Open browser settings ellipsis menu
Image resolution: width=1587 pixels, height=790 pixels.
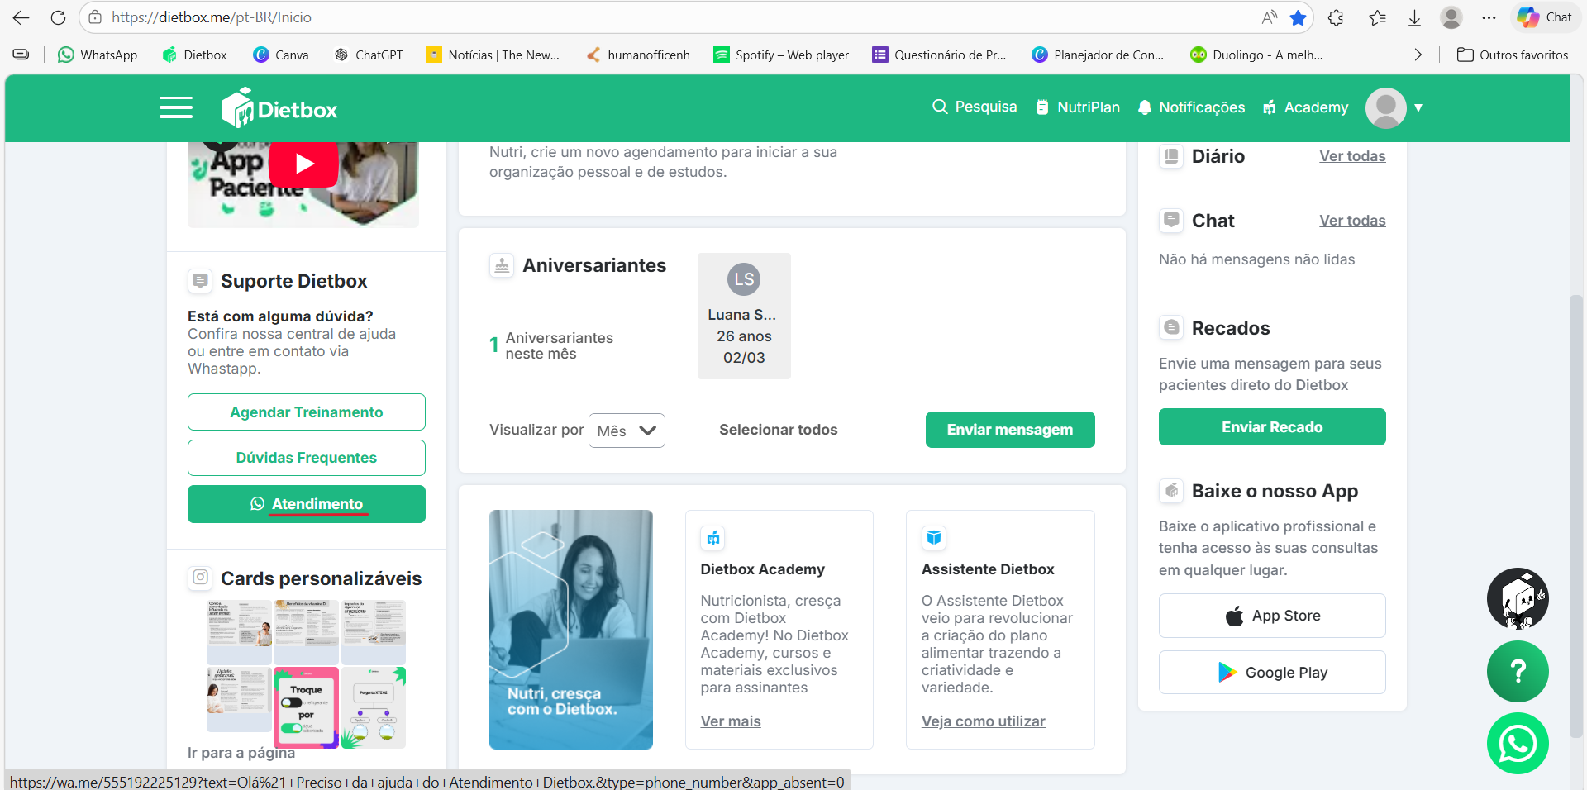1489,17
